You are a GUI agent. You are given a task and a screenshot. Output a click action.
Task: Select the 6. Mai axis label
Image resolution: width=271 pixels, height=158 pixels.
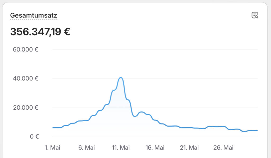87,148
